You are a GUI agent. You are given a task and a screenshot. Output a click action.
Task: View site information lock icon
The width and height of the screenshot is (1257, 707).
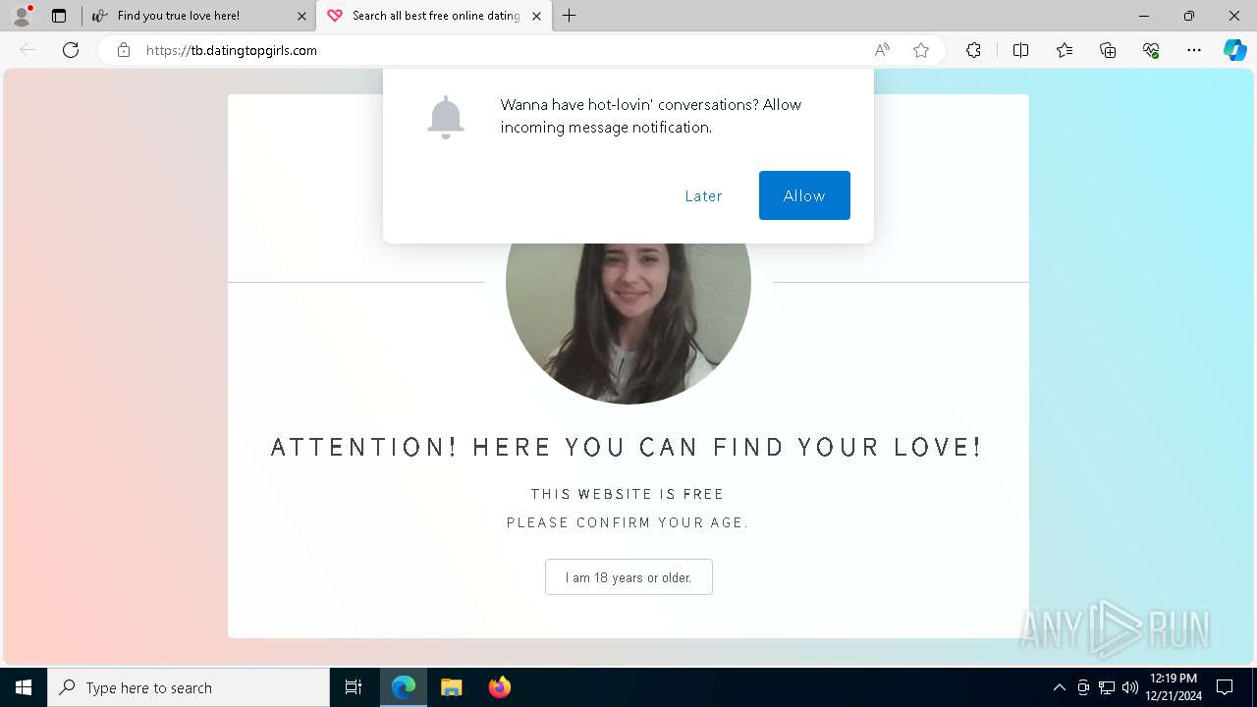[x=123, y=50]
